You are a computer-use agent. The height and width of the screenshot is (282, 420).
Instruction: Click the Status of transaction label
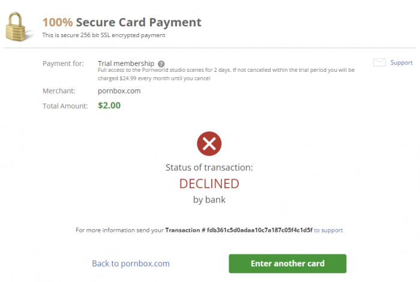[x=209, y=167]
